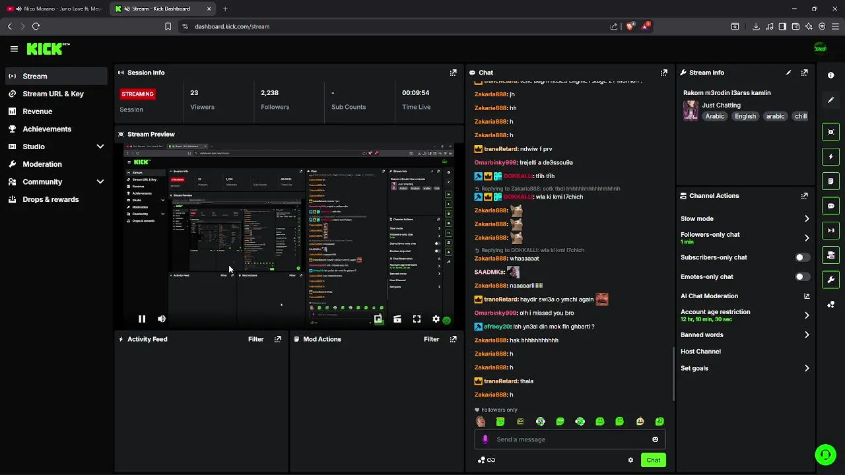Toggle the chat bubble widget in right sidebar
Viewport: 845px width, 475px height.
point(831,206)
